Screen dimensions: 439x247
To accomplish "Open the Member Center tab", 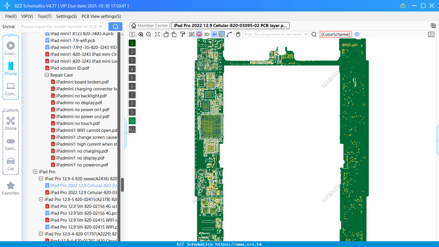I will 150,26.
